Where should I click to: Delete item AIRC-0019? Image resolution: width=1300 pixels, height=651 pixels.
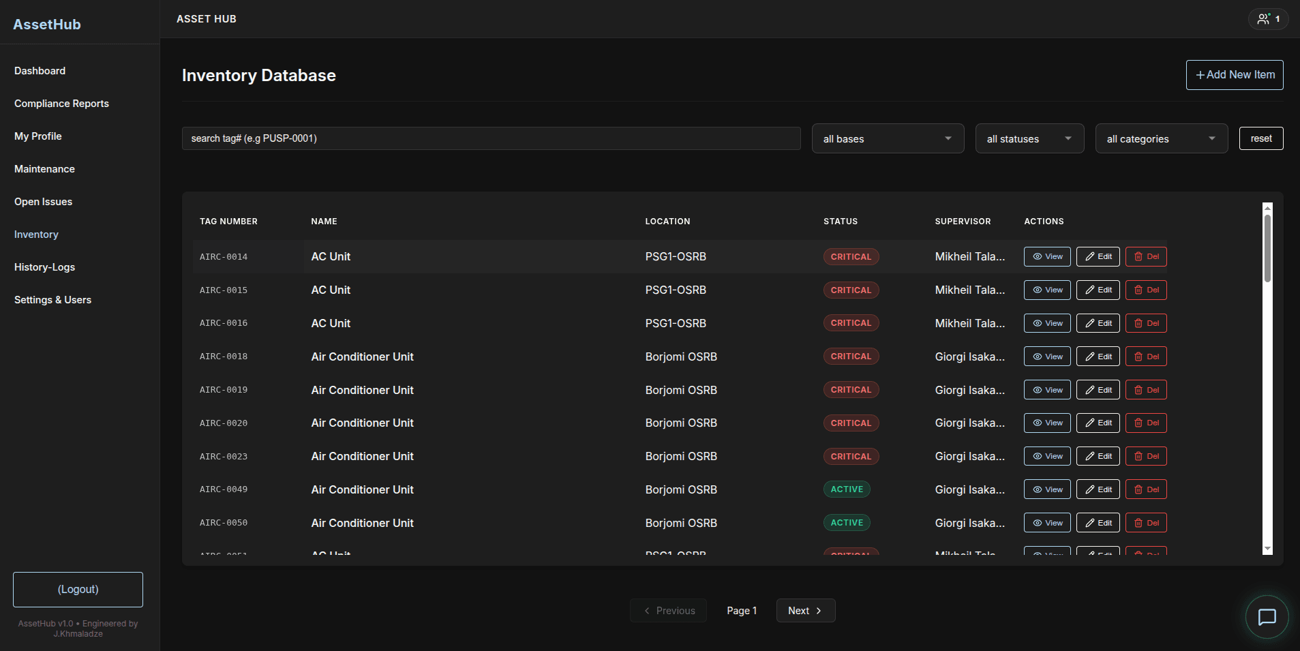[1146, 390]
